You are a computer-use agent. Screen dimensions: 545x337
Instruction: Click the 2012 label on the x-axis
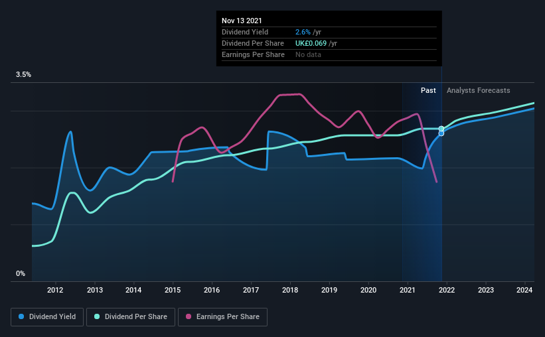click(x=55, y=290)
